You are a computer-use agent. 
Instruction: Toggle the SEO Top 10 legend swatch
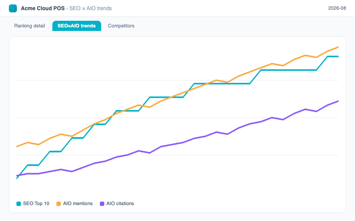click(19, 204)
